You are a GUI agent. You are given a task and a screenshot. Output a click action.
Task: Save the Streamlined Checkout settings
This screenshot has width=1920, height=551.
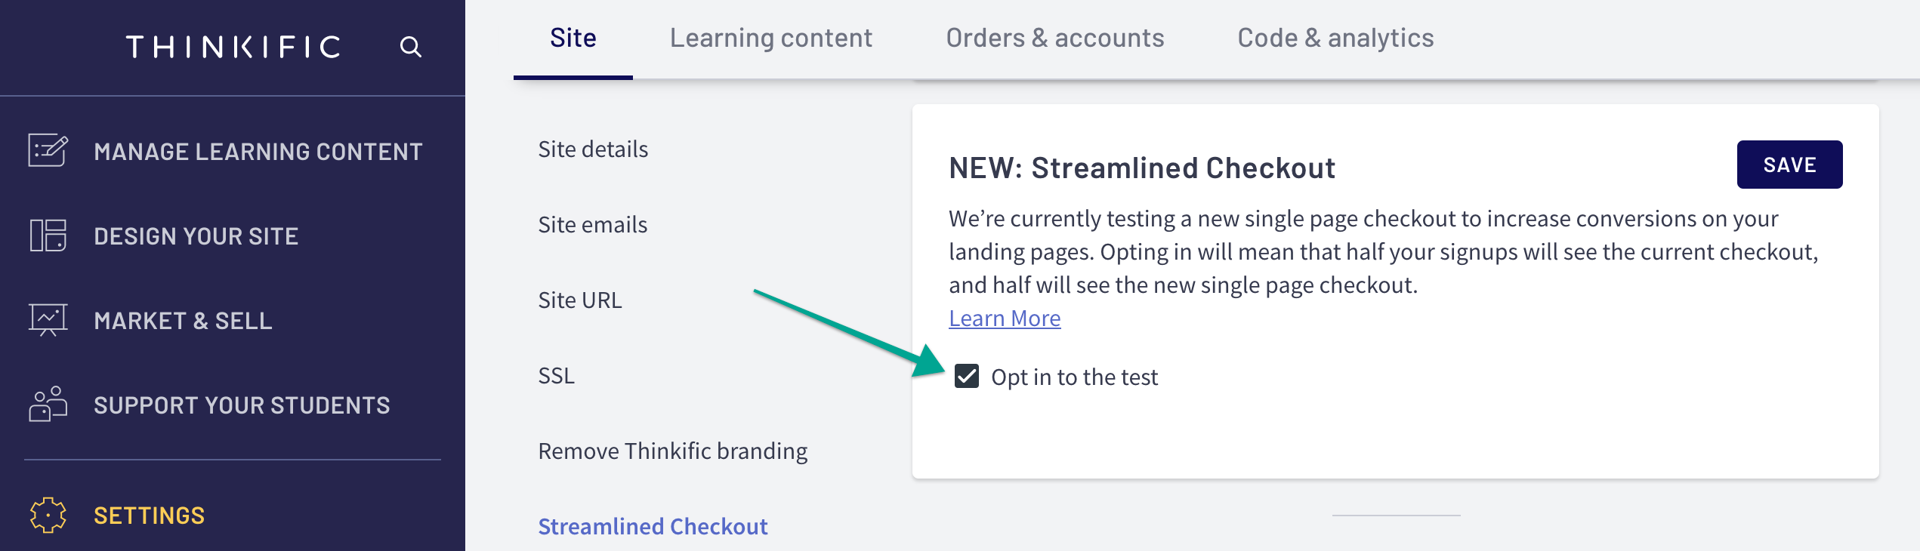[1789, 165]
